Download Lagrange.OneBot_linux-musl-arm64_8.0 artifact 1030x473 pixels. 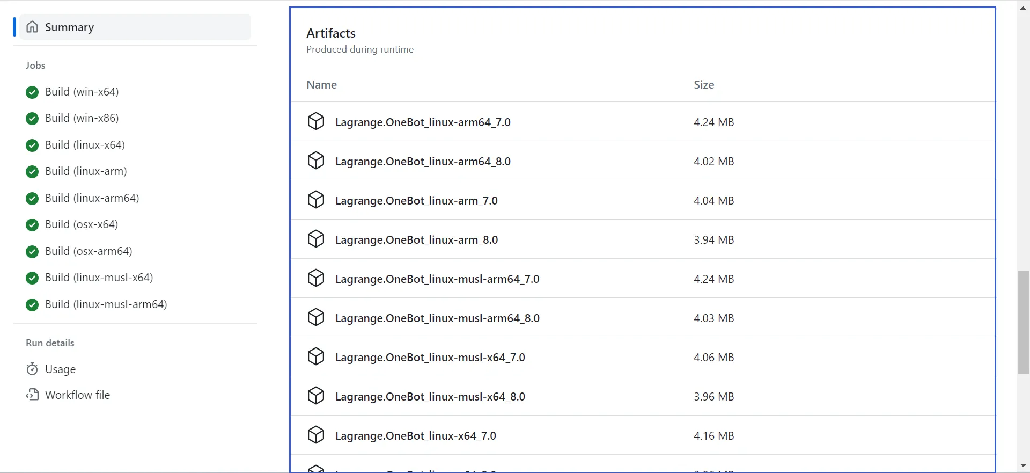coord(437,318)
